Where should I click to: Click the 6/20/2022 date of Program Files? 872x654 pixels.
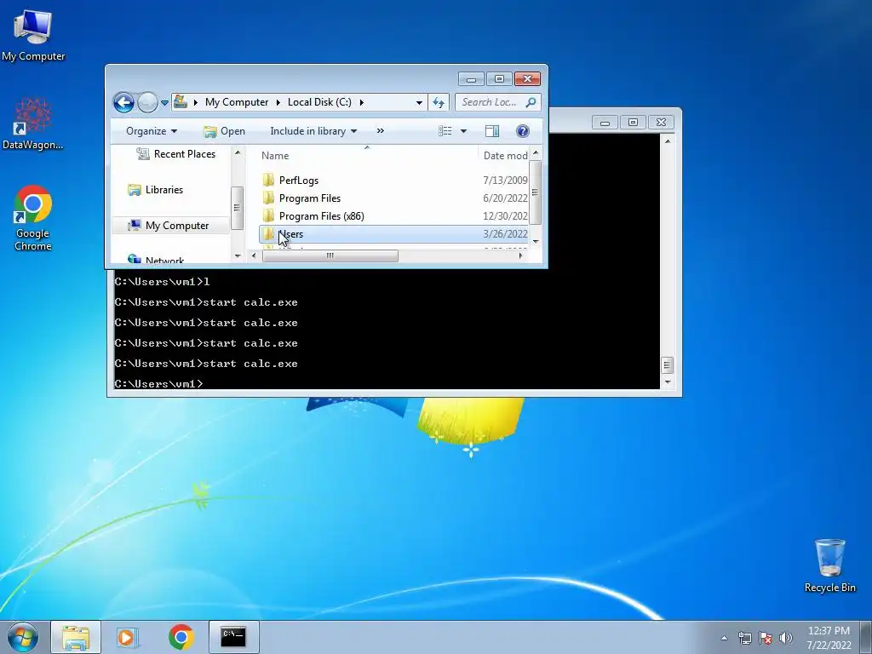[505, 198]
